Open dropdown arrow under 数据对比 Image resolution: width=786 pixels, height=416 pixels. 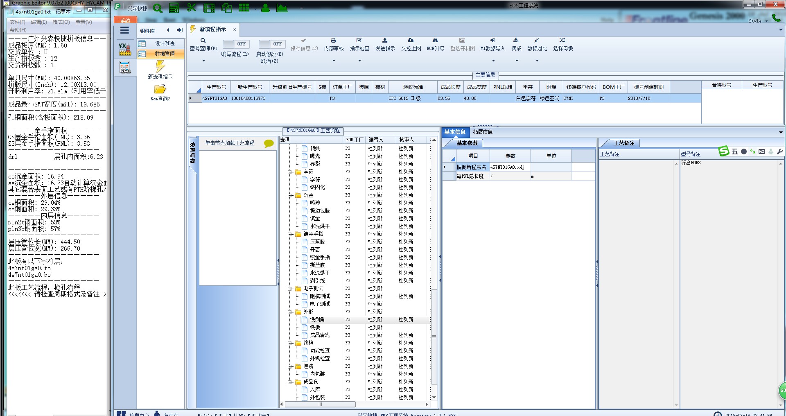pos(538,61)
